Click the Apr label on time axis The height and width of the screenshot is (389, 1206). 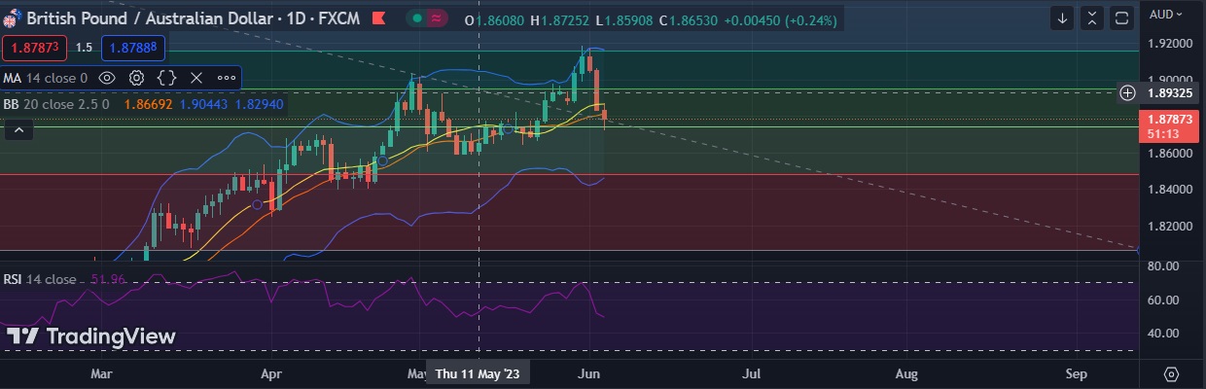click(x=271, y=373)
